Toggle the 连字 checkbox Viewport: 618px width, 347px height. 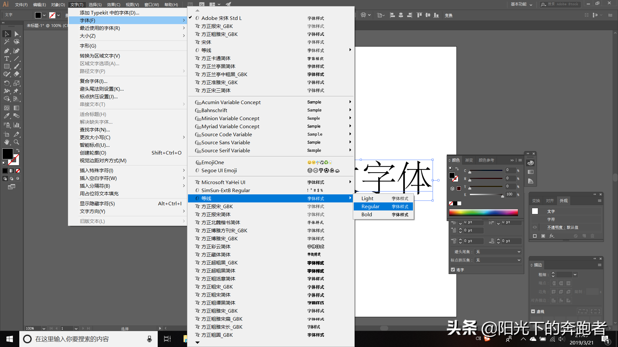coord(453,270)
